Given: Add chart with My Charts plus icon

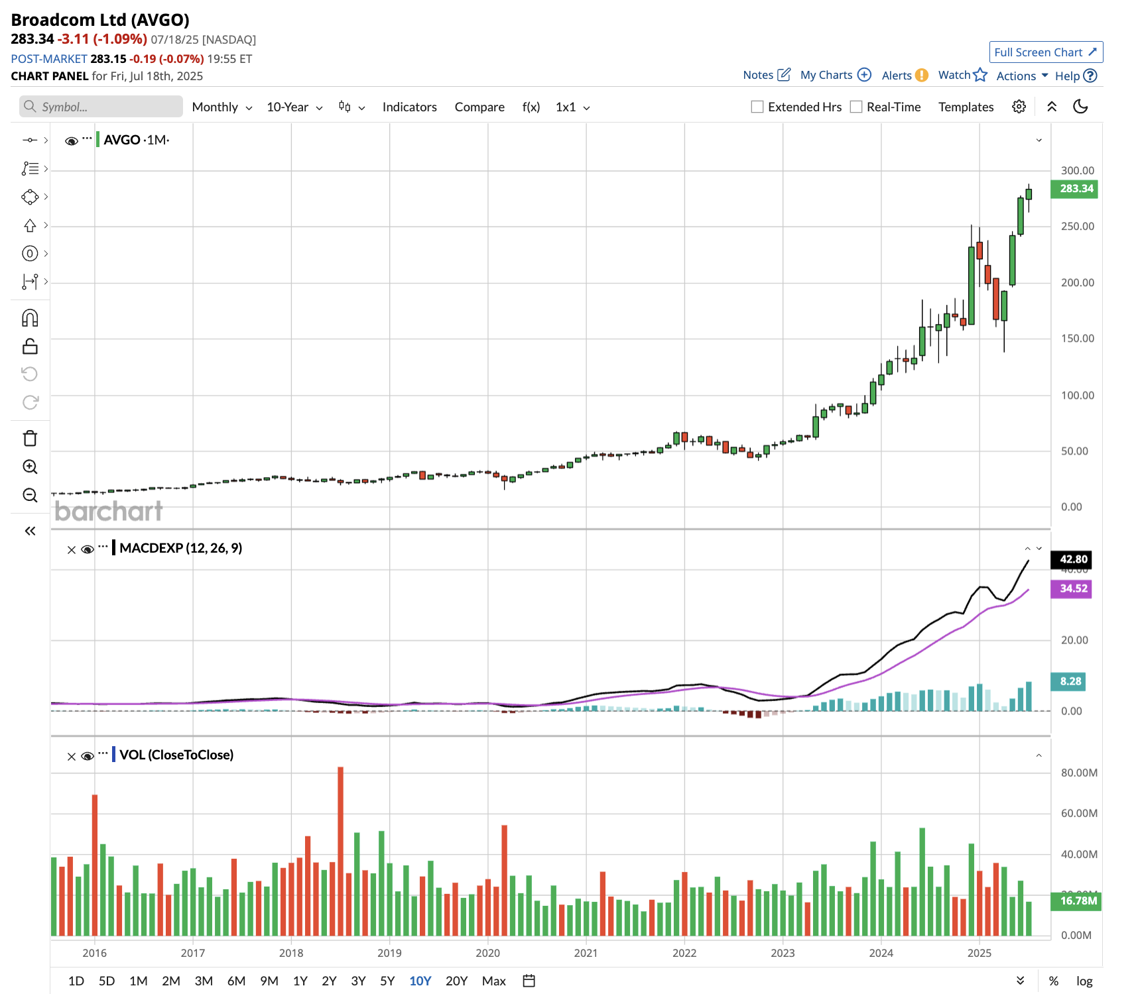Looking at the screenshot, I should point(864,75).
